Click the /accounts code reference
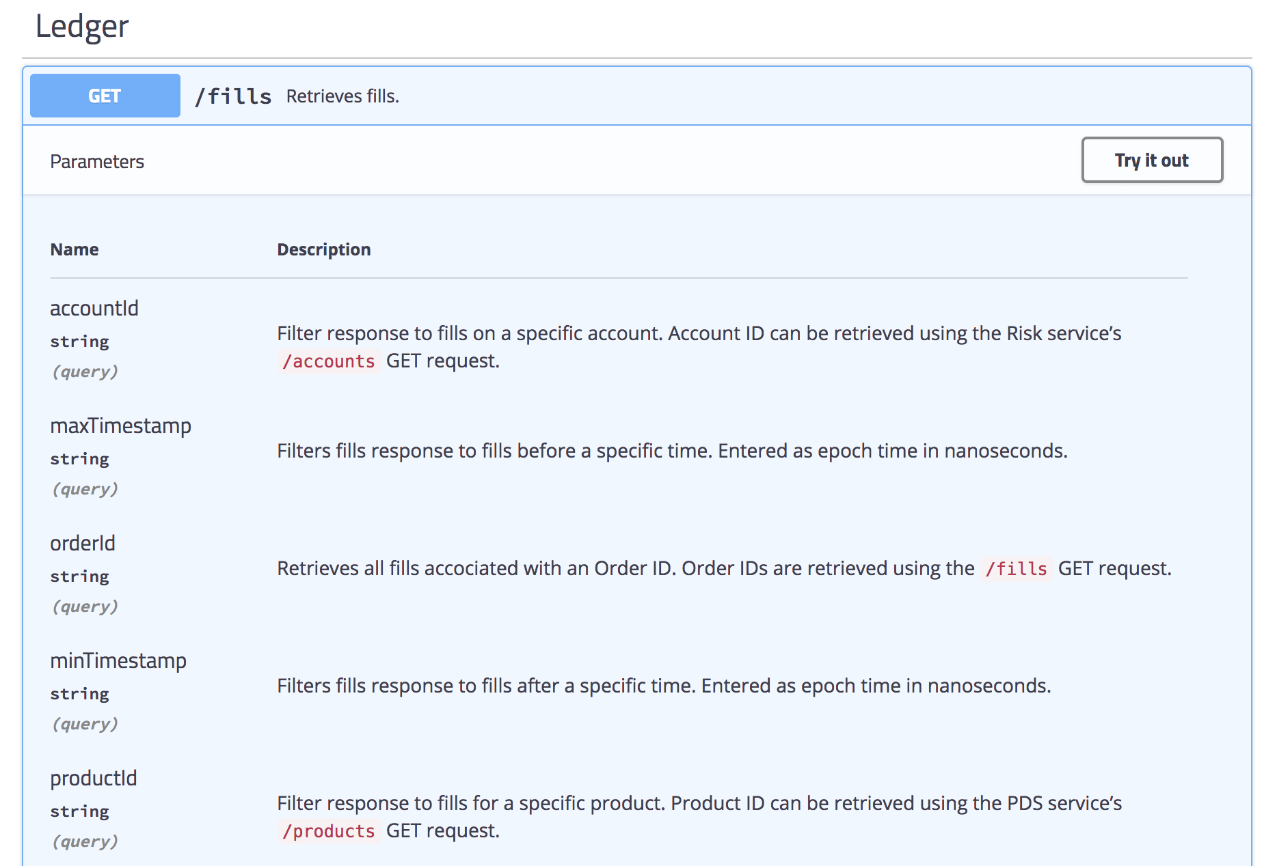 (x=330, y=361)
